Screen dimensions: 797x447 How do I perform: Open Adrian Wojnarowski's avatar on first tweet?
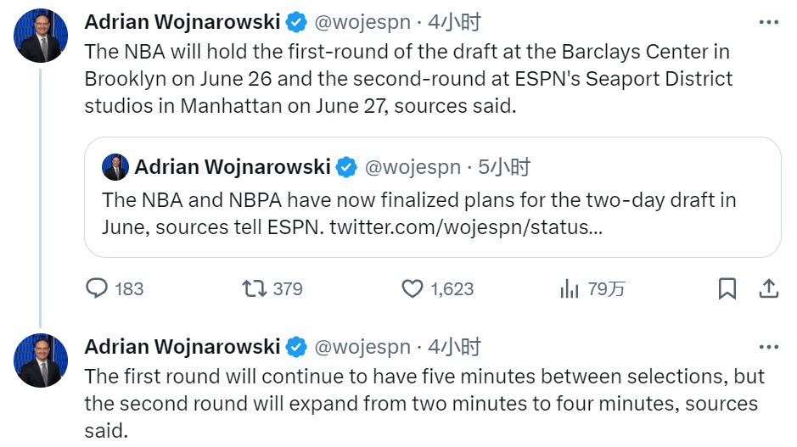pyautogui.click(x=41, y=36)
